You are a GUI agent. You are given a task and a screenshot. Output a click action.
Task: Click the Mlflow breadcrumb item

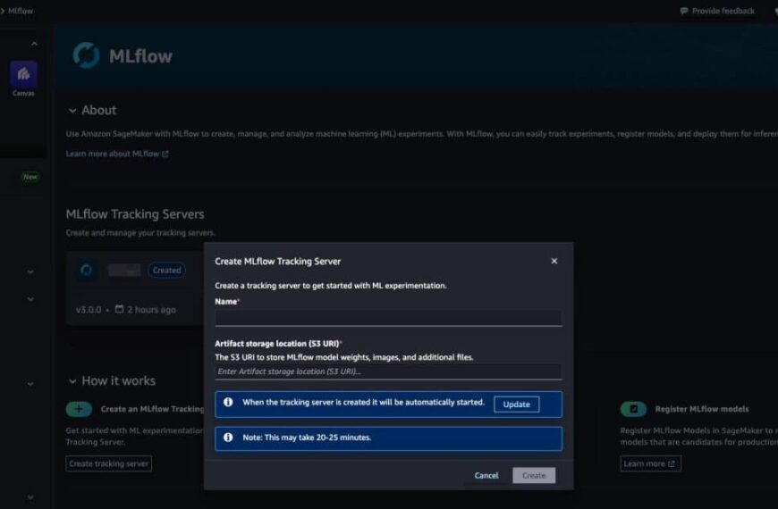point(21,11)
